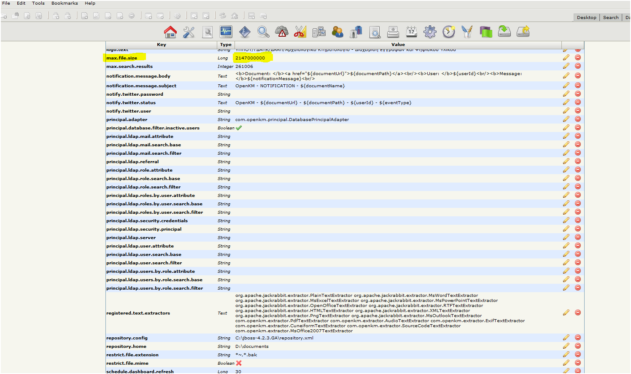Click the Key column header
The image size is (631, 374).
[162, 44]
